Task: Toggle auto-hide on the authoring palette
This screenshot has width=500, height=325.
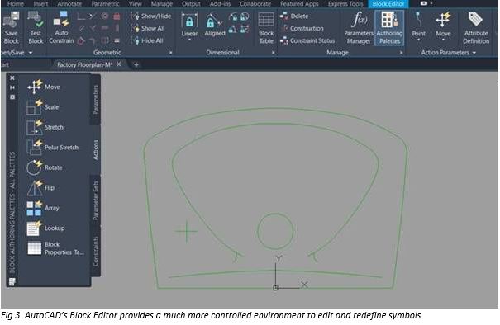Action: [x=12, y=87]
